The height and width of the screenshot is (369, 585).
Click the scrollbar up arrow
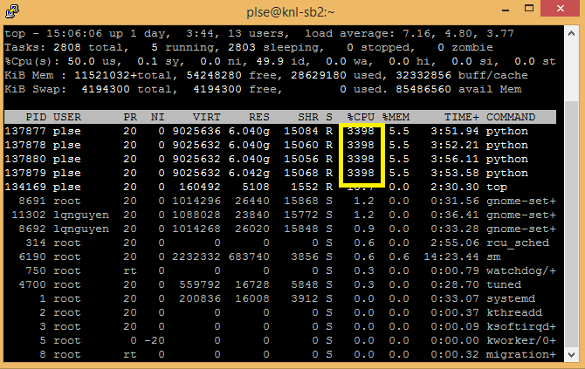(571, 33)
